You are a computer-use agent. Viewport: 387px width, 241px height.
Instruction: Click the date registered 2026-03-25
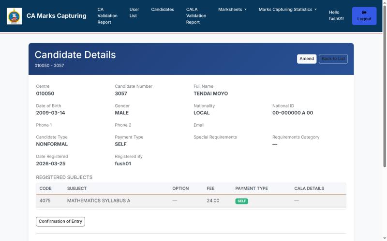point(51,163)
